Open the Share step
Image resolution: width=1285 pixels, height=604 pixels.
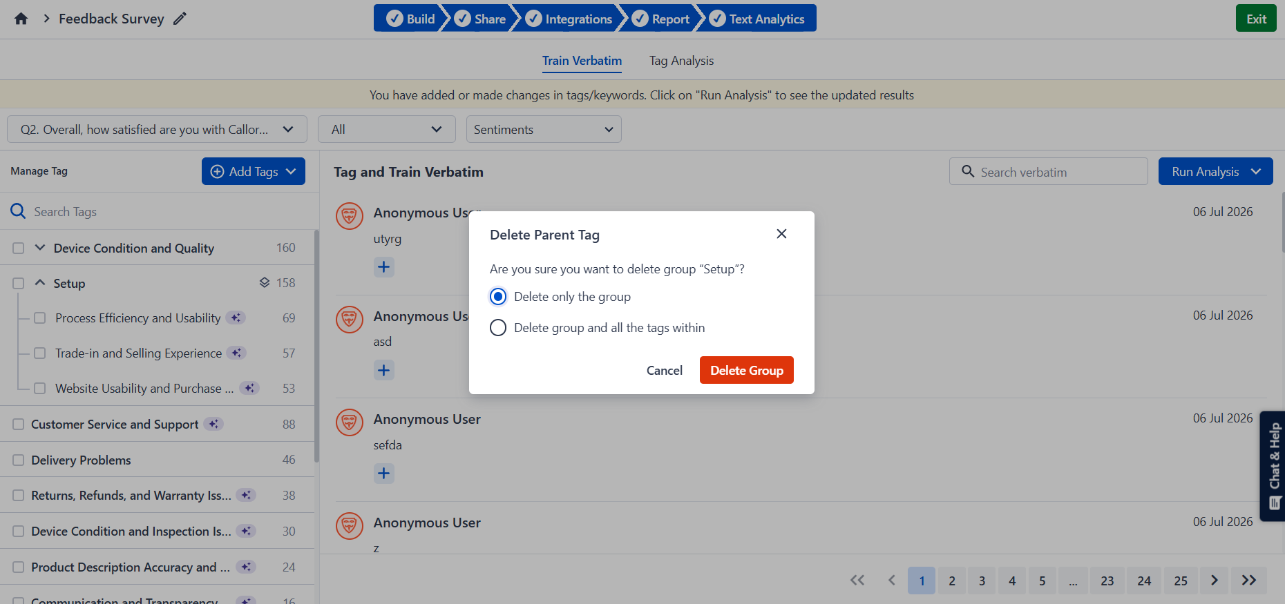pyautogui.click(x=480, y=19)
